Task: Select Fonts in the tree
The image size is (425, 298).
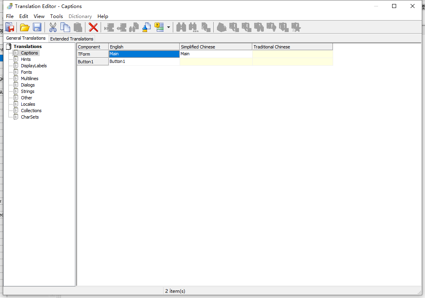Action: (26, 72)
